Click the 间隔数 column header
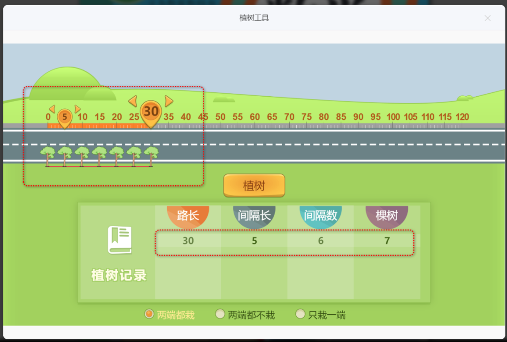This screenshot has width=507, height=342. click(x=320, y=215)
